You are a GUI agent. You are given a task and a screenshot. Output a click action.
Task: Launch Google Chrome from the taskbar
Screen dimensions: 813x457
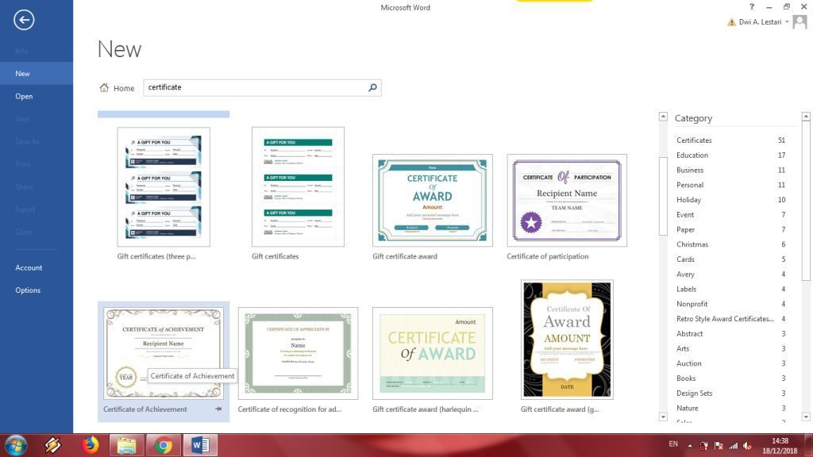tap(164, 445)
